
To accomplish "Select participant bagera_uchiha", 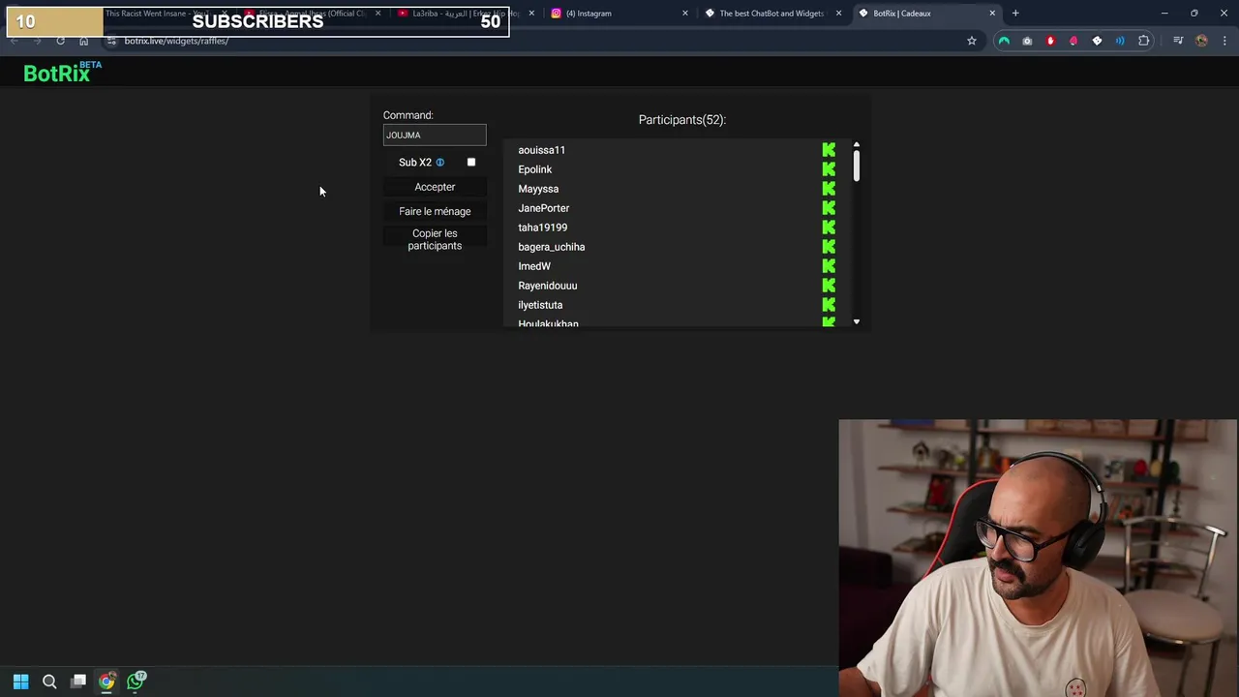I will [x=551, y=247].
